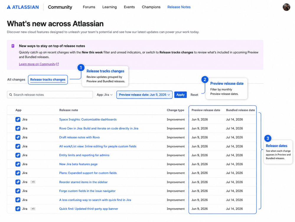Open less confusing quick find search note
The image size is (295, 222).
tap(95, 200)
